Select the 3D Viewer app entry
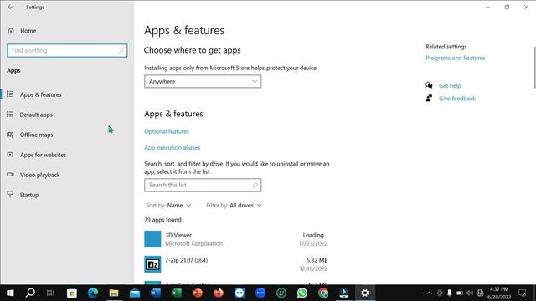536x301 pixels. pyautogui.click(x=236, y=239)
